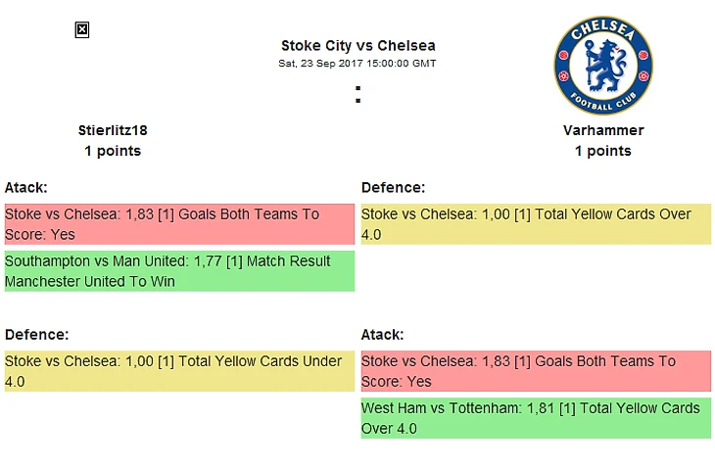Open the Varhammer user profile name
This screenshot has height=470, width=715.
[x=603, y=130]
